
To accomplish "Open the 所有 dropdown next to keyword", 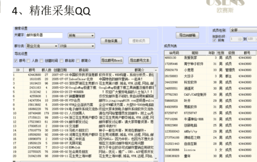I will (81, 36).
